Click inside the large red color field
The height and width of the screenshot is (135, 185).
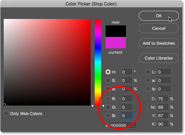[x=47, y=62]
